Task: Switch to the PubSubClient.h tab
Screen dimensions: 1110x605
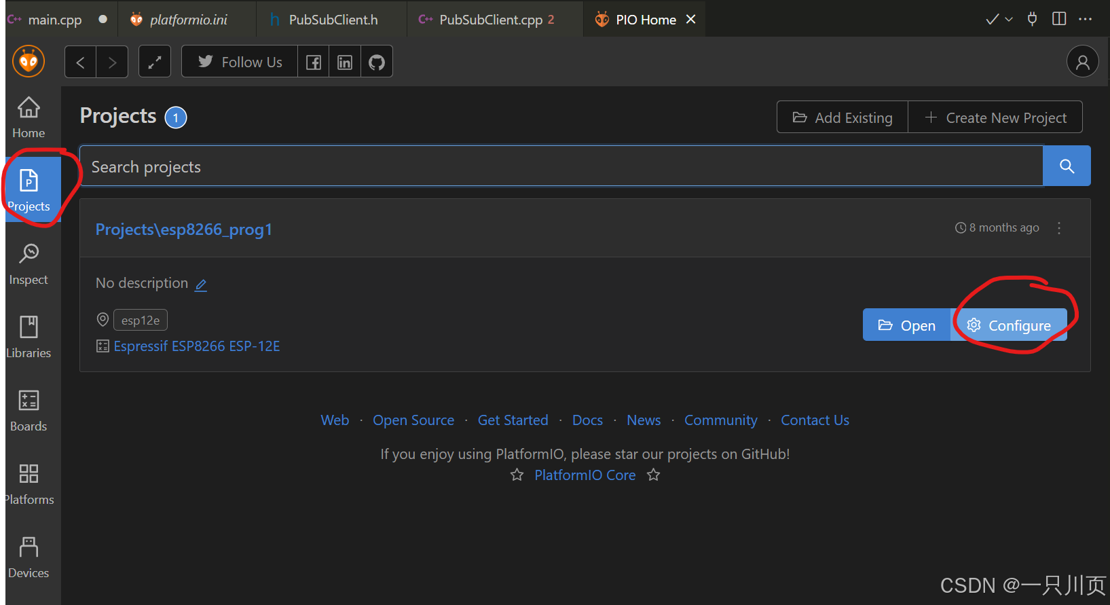Action: (333, 20)
